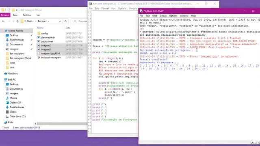Click the IDLE editor window title icon
The image size is (260, 146).
[90, 4]
